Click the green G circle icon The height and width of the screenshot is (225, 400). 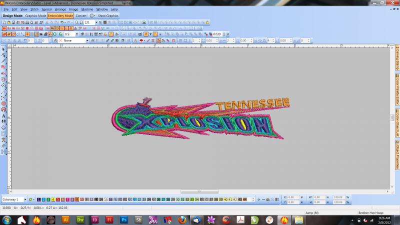coord(60,34)
